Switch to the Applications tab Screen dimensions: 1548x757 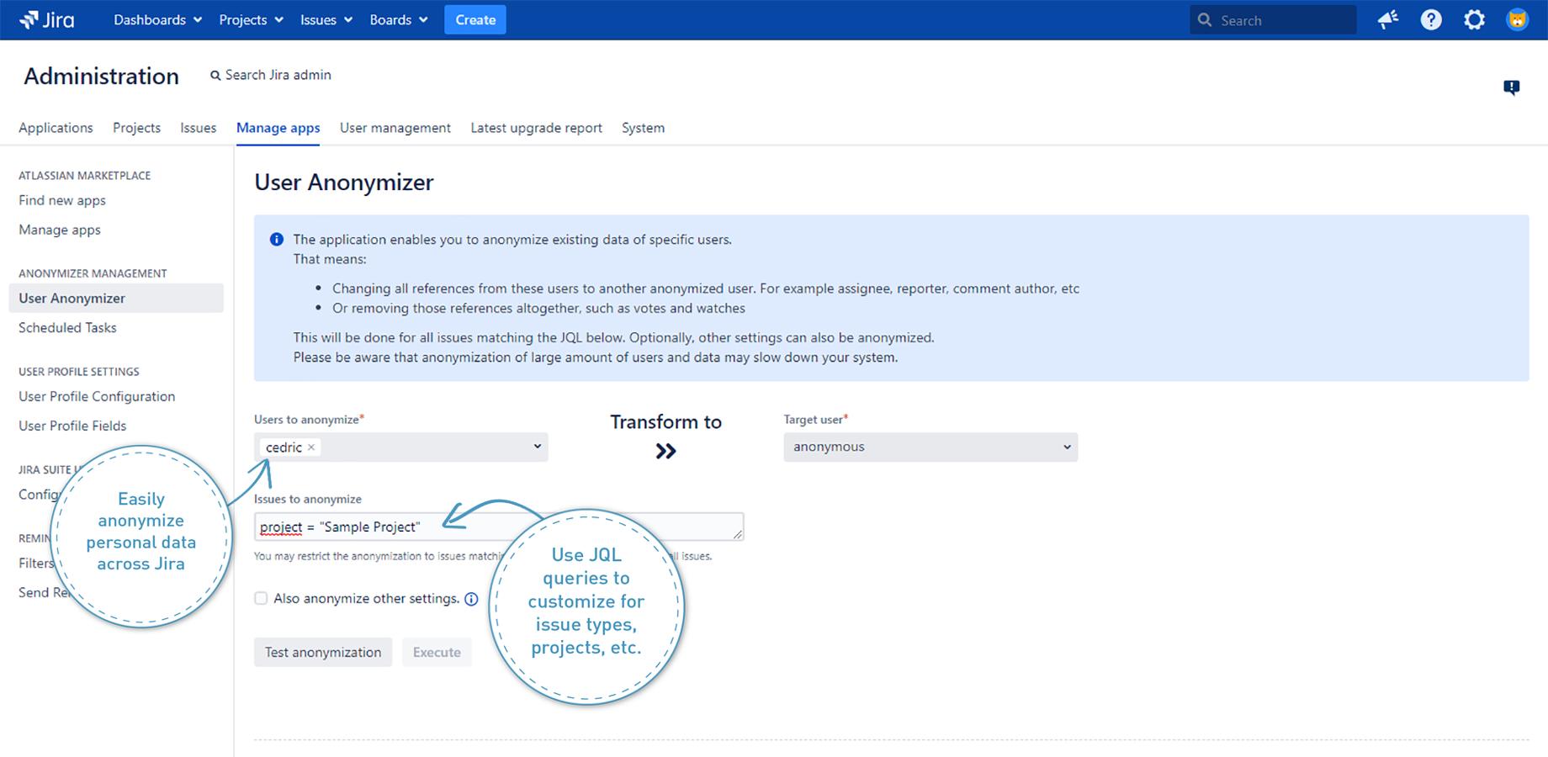click(56, 128)
